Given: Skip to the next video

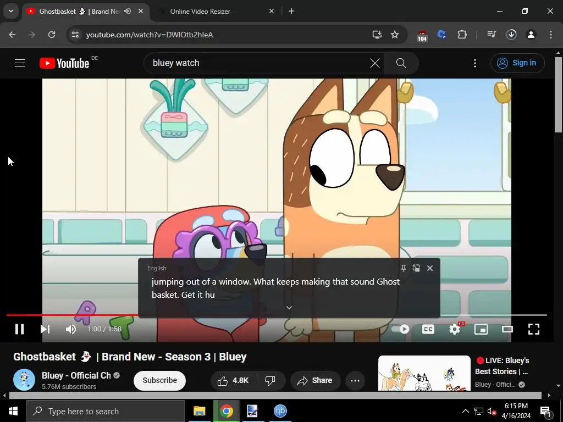Looking at the screenshot, I should point(45,329).
